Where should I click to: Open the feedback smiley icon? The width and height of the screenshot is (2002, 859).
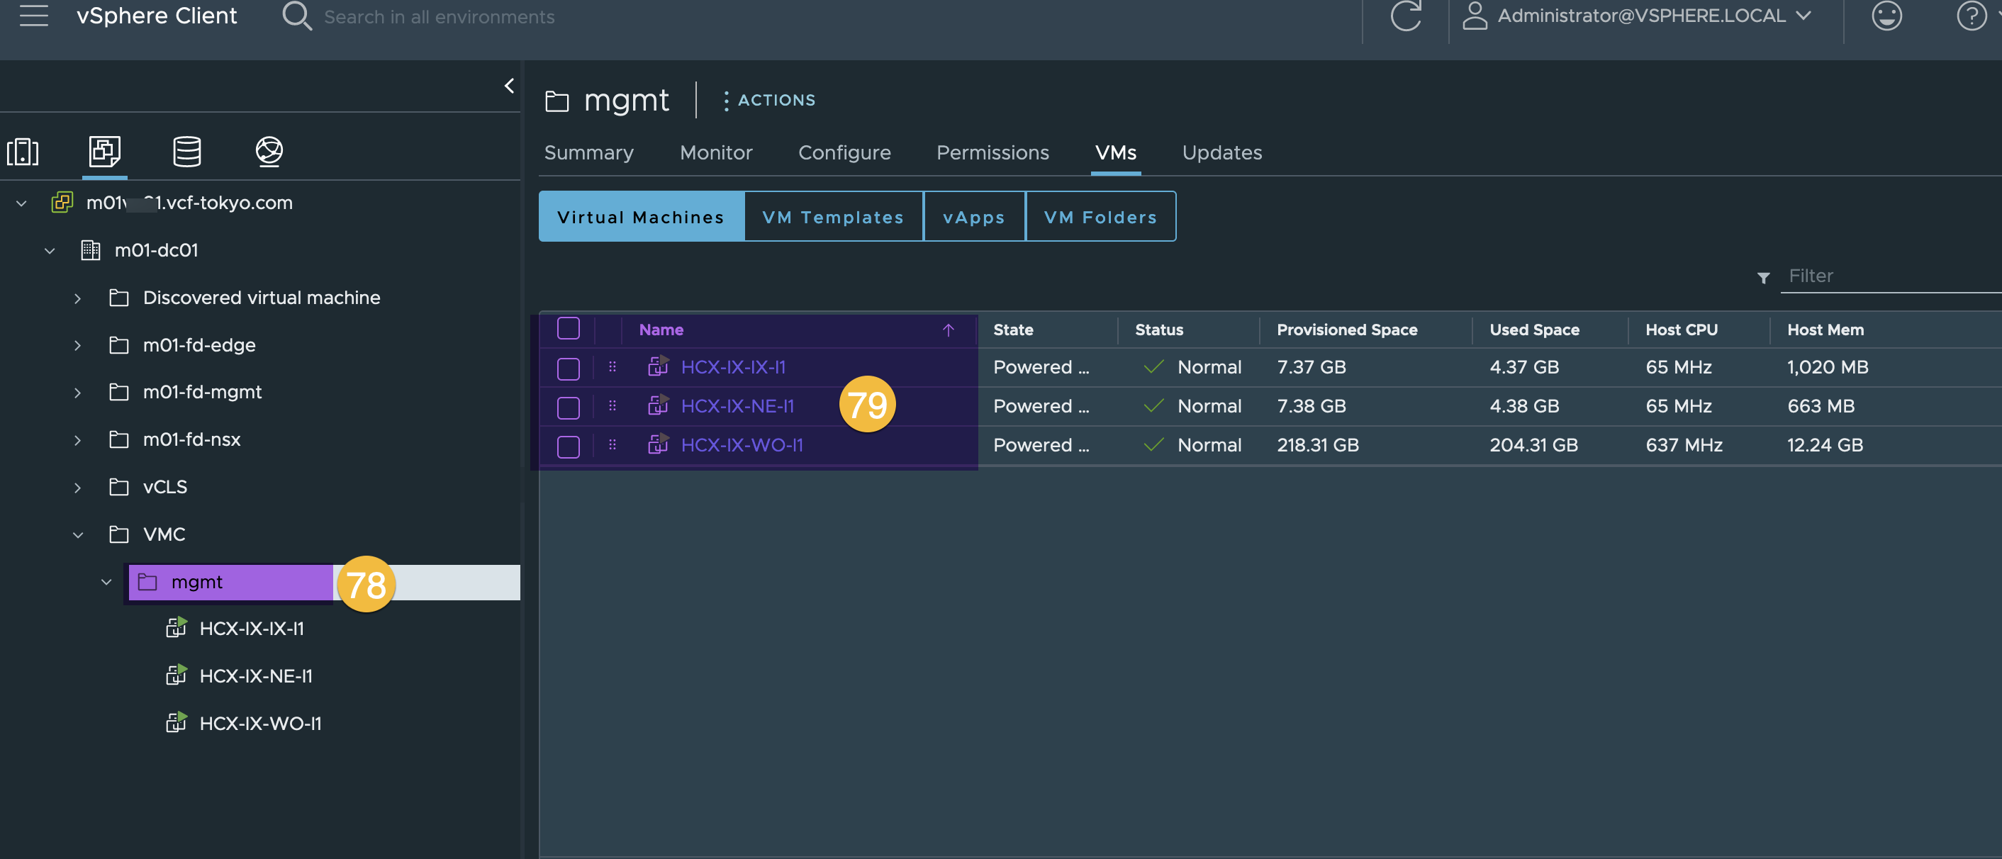pyautogui.click(x=1886, y=16)
